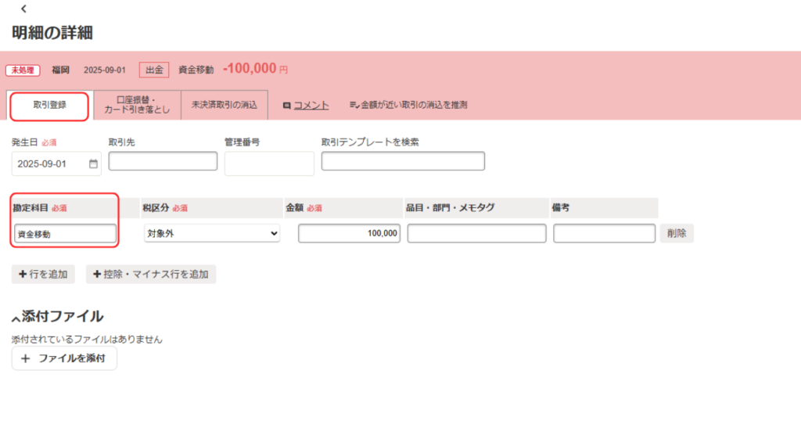
Task: Click the back arrow above the page title
Action: click(x=23, y=9)
